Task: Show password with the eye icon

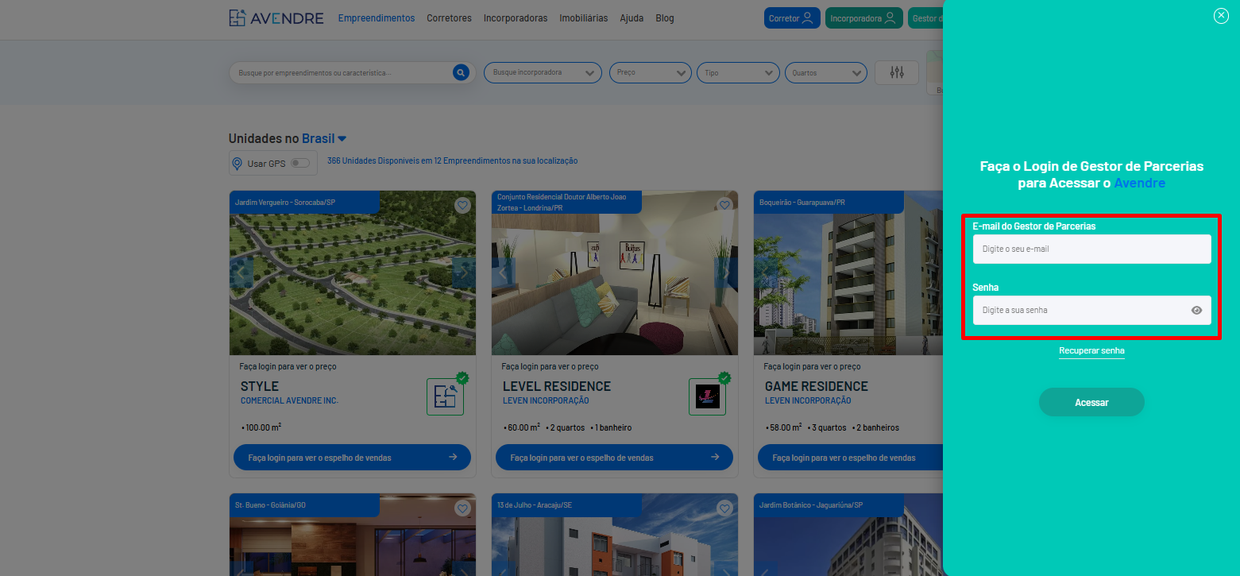Action: coord(1196,311)
